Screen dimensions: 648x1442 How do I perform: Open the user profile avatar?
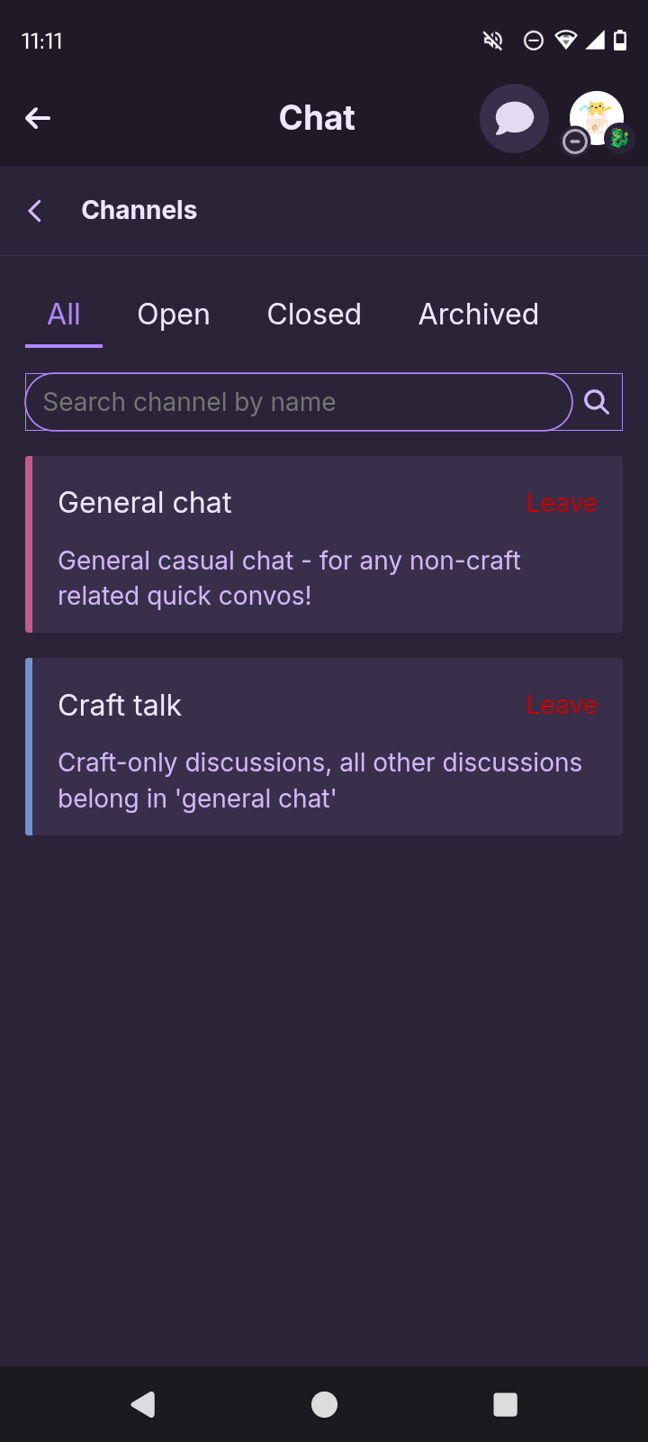[x=597, y=118]
